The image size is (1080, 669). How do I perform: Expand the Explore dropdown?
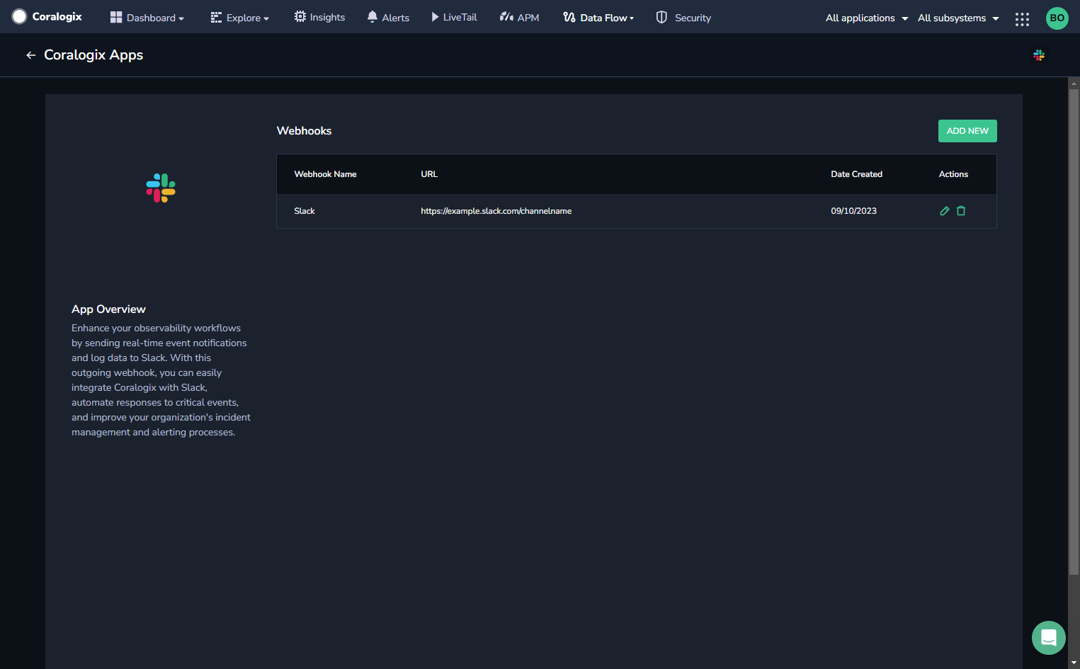coord(239,18)
